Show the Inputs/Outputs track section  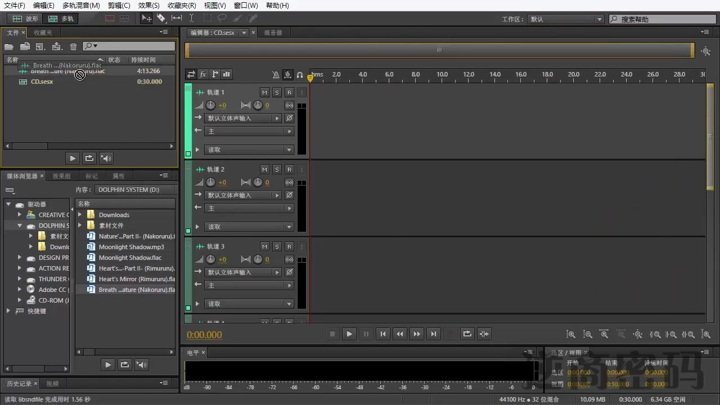point(191,74)
